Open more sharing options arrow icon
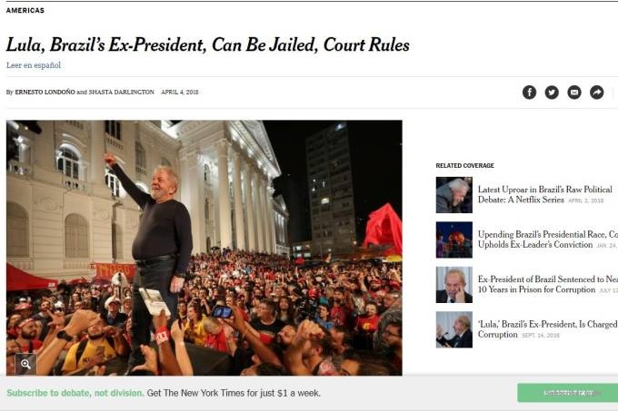The height and width of the screenshot is (411, 618). [x=597, y=92]
